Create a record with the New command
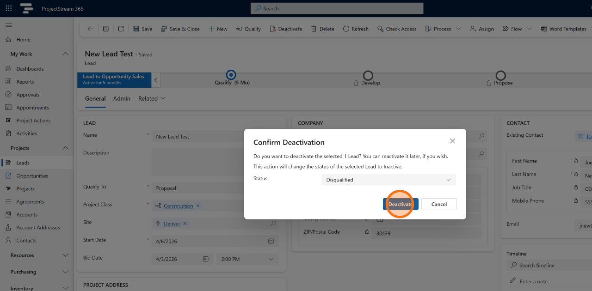The image size is (592, 291). pyautogui.click(x=217, y=29)
